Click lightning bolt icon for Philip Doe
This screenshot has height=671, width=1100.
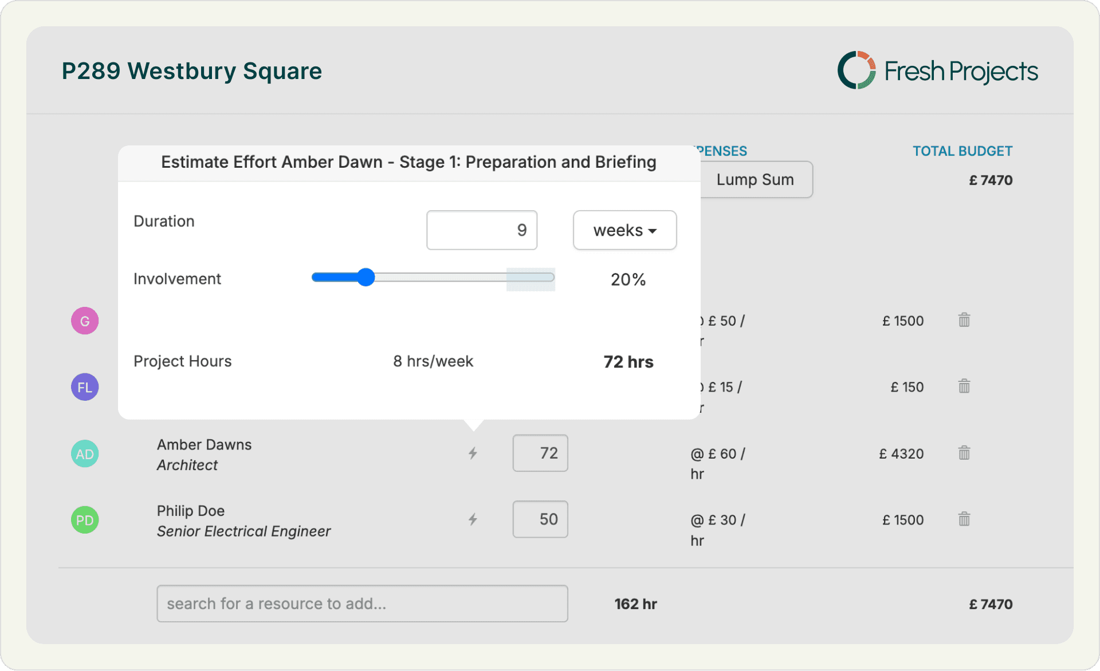coord(473,519)
